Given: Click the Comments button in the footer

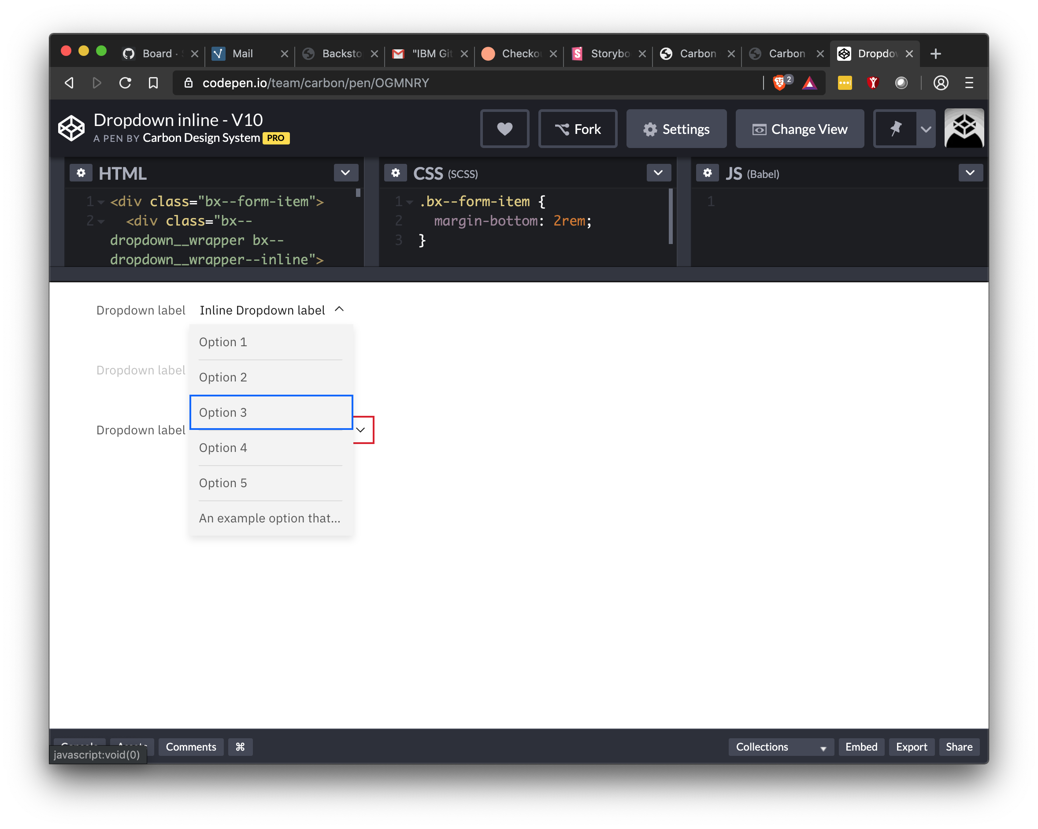Looking at the screenshot, I should 191,747.
